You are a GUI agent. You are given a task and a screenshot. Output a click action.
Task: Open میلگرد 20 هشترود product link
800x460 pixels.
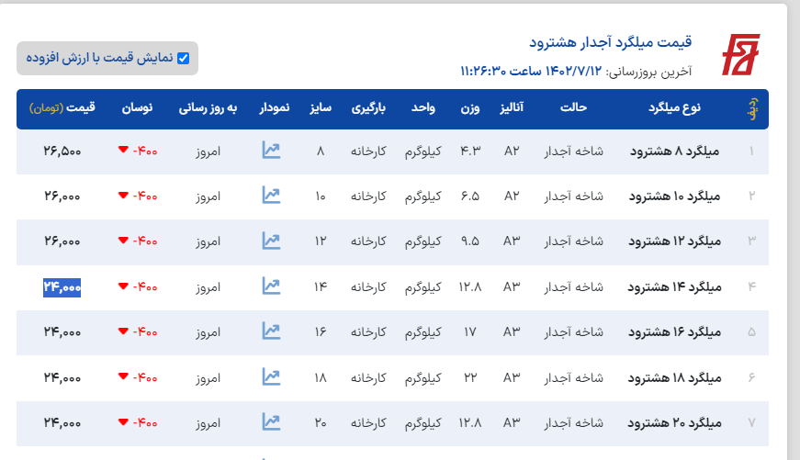(x=675, y=422)
